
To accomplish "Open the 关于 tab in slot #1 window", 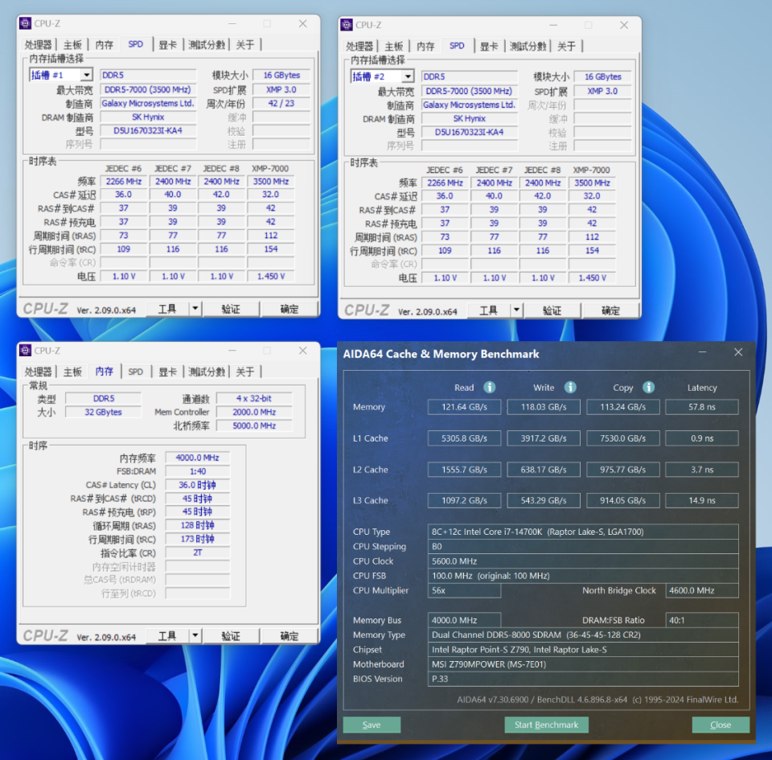I will click(245, 45).
